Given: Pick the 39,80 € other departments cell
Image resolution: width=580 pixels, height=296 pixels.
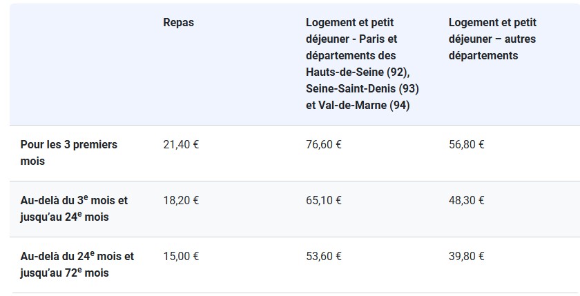Looking at the screenshot, I should (x=467, y=257).
